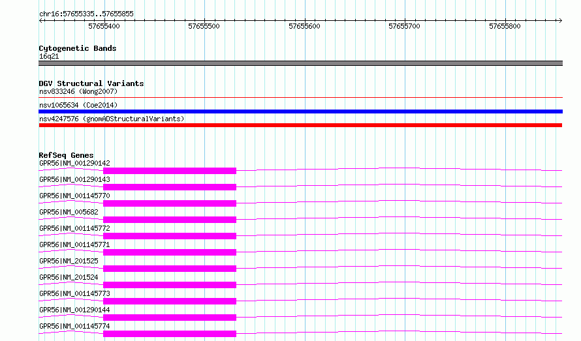Viewport: 581px width, 341px height.
Task: Click the magenta exon of NM_001145774
Action: [x=170, y=334]
